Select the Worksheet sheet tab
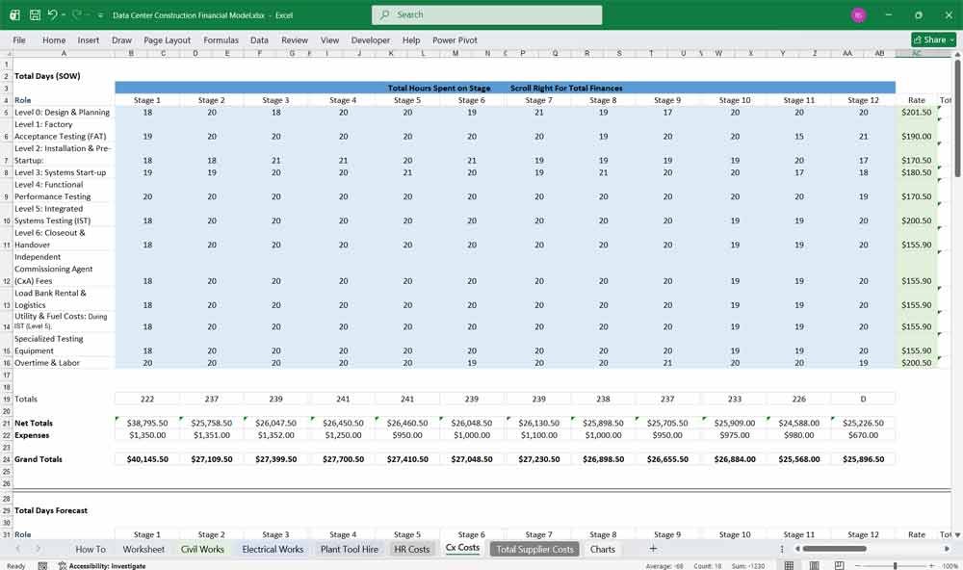This screenshot has width=963, height=570. tap(143, 549)
